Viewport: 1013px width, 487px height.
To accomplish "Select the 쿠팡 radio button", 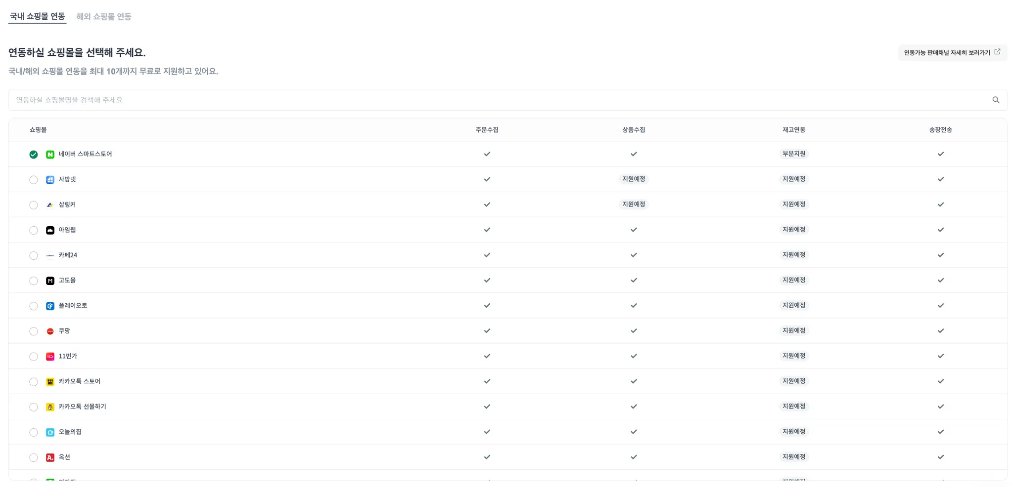I will pos(34,331).
